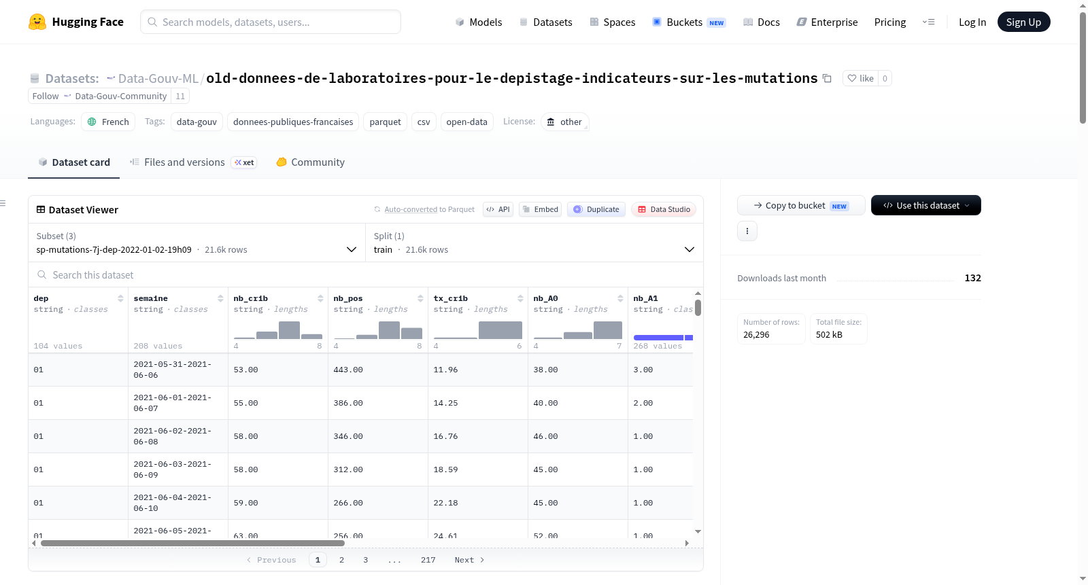Click the Sign Up button
This screenshot has width=1088, height=585.
tap(1023, 22)
